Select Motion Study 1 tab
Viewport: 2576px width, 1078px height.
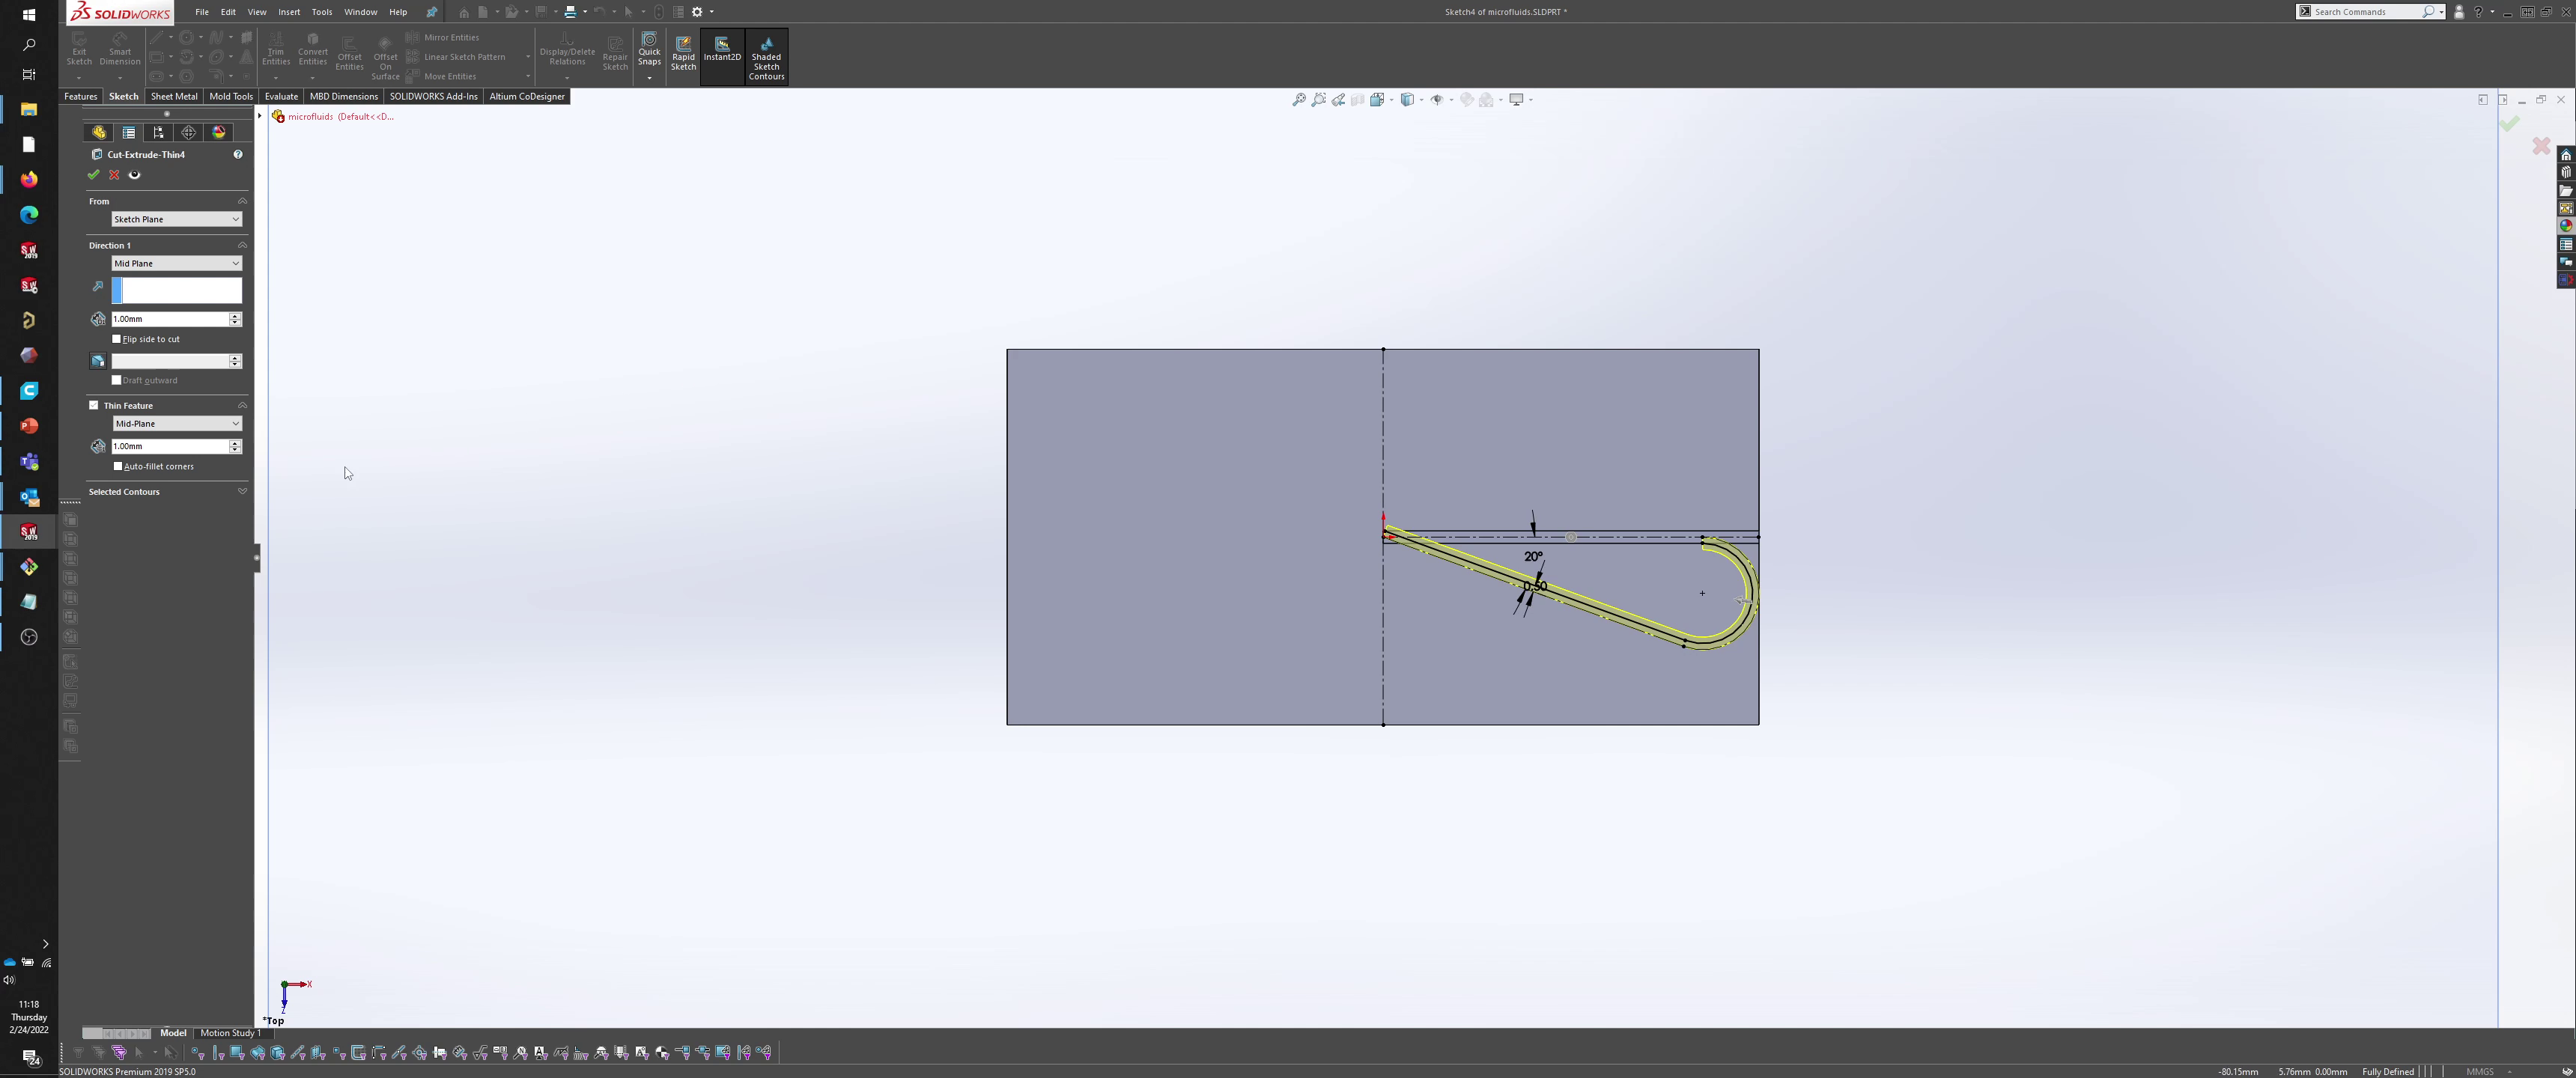[229, 1033]
